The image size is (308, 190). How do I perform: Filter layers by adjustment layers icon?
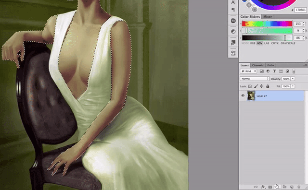coord(268,71)
